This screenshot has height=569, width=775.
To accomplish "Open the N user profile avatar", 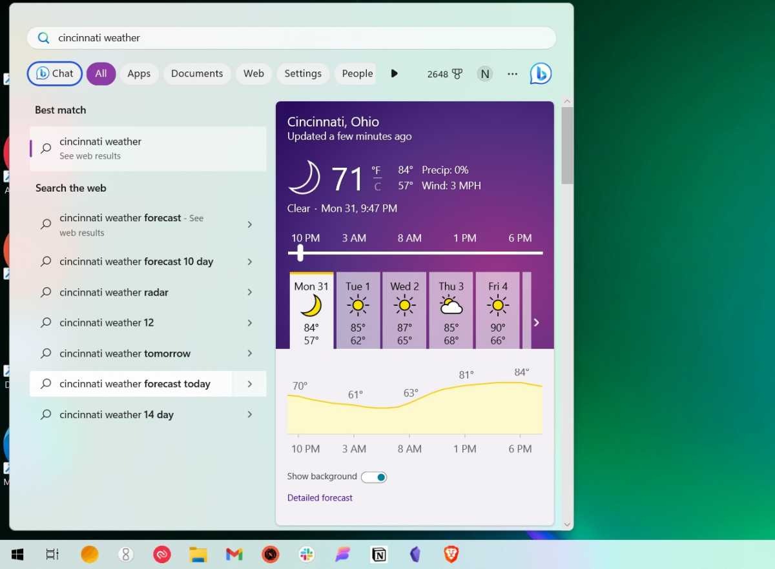I will point(484,74).
